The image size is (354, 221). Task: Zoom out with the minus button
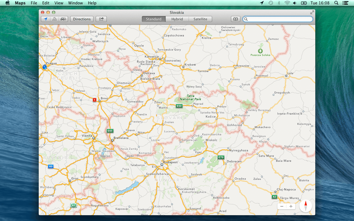[x=282, y=206]
